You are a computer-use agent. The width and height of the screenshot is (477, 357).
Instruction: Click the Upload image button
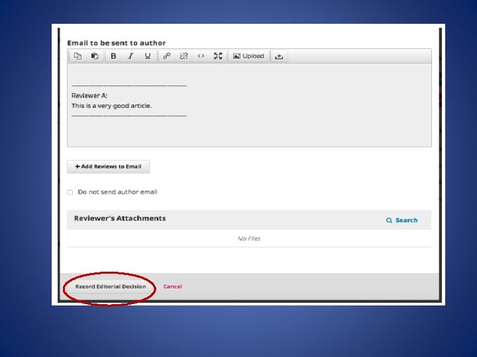[x=248, y=56]
